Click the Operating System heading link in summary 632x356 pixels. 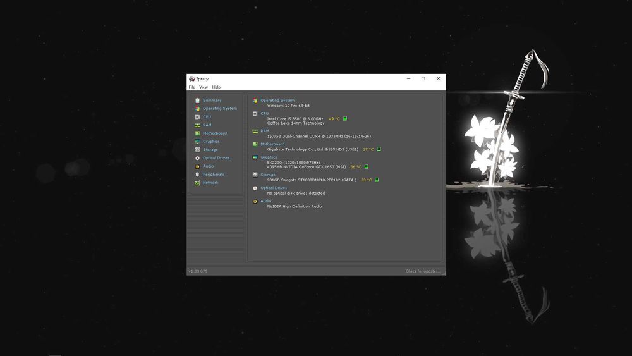[x=277, y=101]
